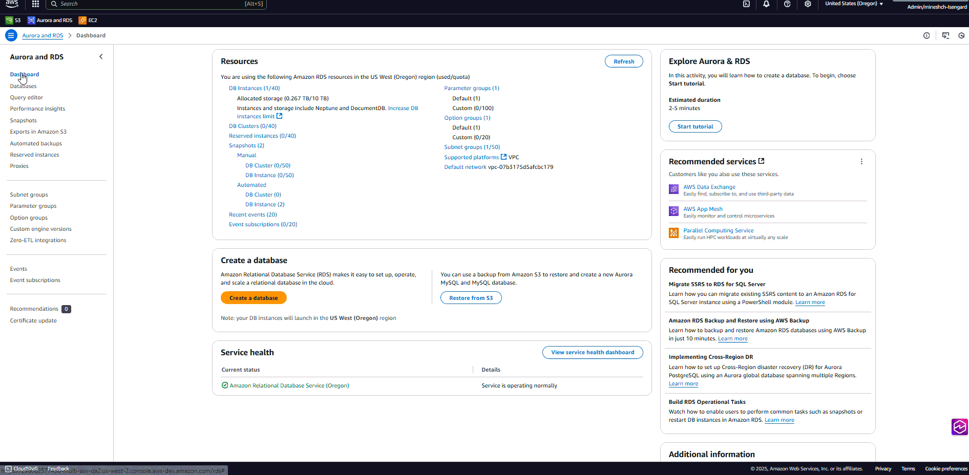Open the Amazon Q assistant icon

tap(959, 426)
